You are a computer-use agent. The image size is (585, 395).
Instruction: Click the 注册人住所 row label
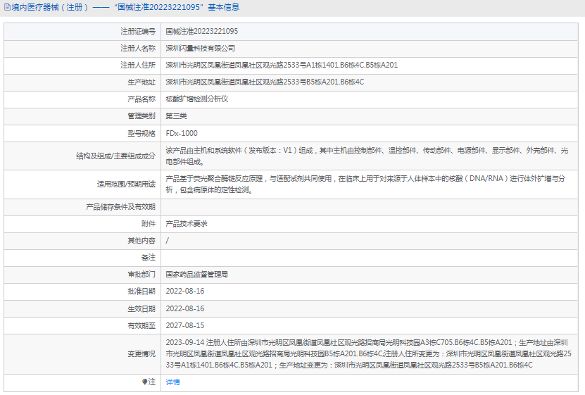click(138, 65)
